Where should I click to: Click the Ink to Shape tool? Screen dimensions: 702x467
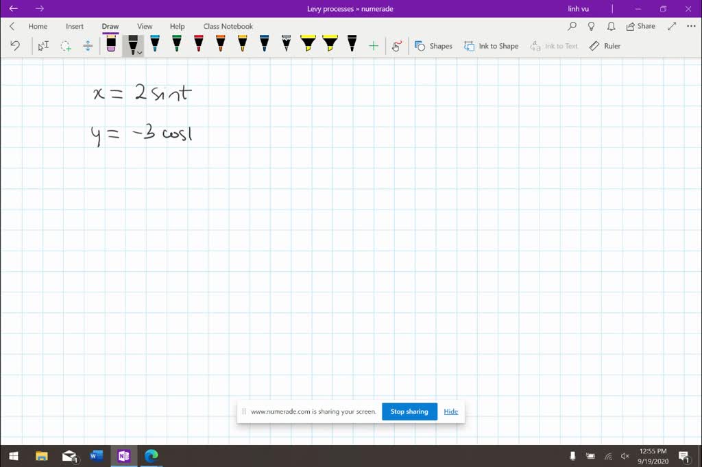pos(491,46)
